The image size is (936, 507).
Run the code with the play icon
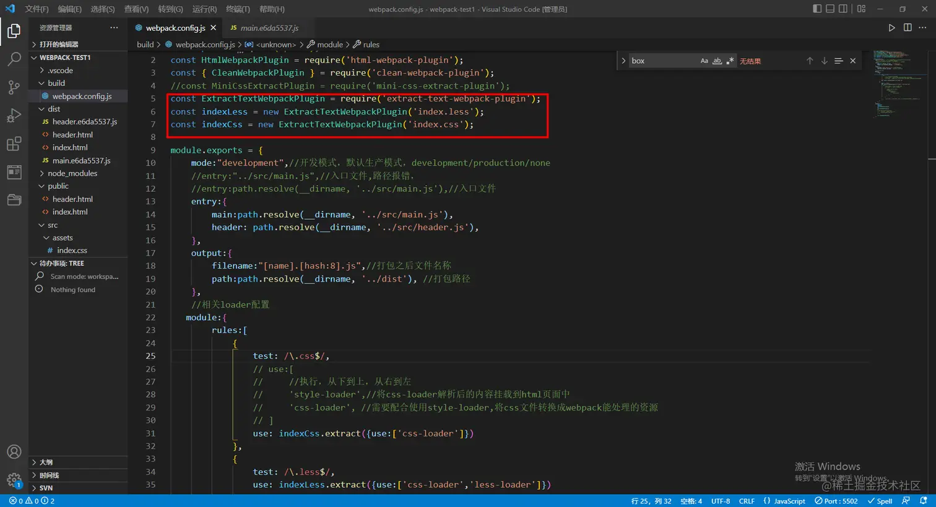coord(891,28)
